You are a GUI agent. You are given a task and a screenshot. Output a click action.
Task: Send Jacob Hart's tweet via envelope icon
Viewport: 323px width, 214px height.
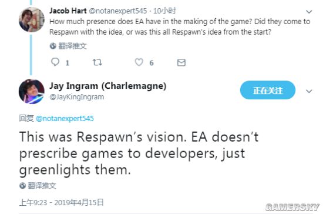coord(181,62)
